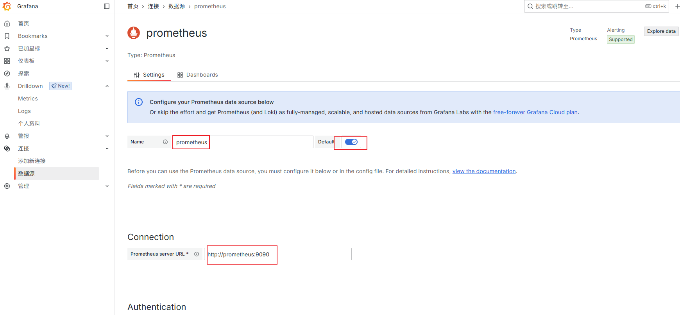The width and height of the screenshot is (680, 315).
Task: Click the Drilldown icon in sidebar
Action: [7, 86]
